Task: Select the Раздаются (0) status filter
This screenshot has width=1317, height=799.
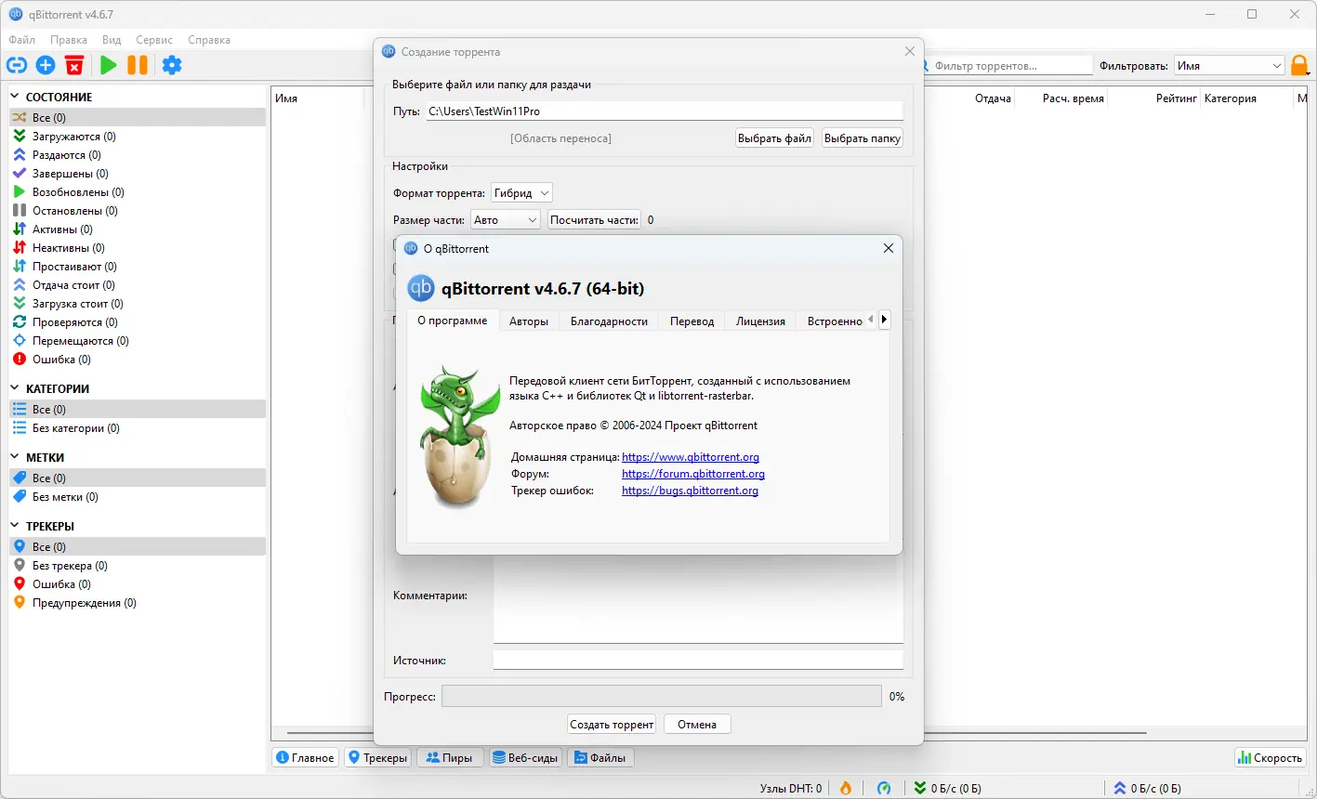Action: click(x=138, y=155)
